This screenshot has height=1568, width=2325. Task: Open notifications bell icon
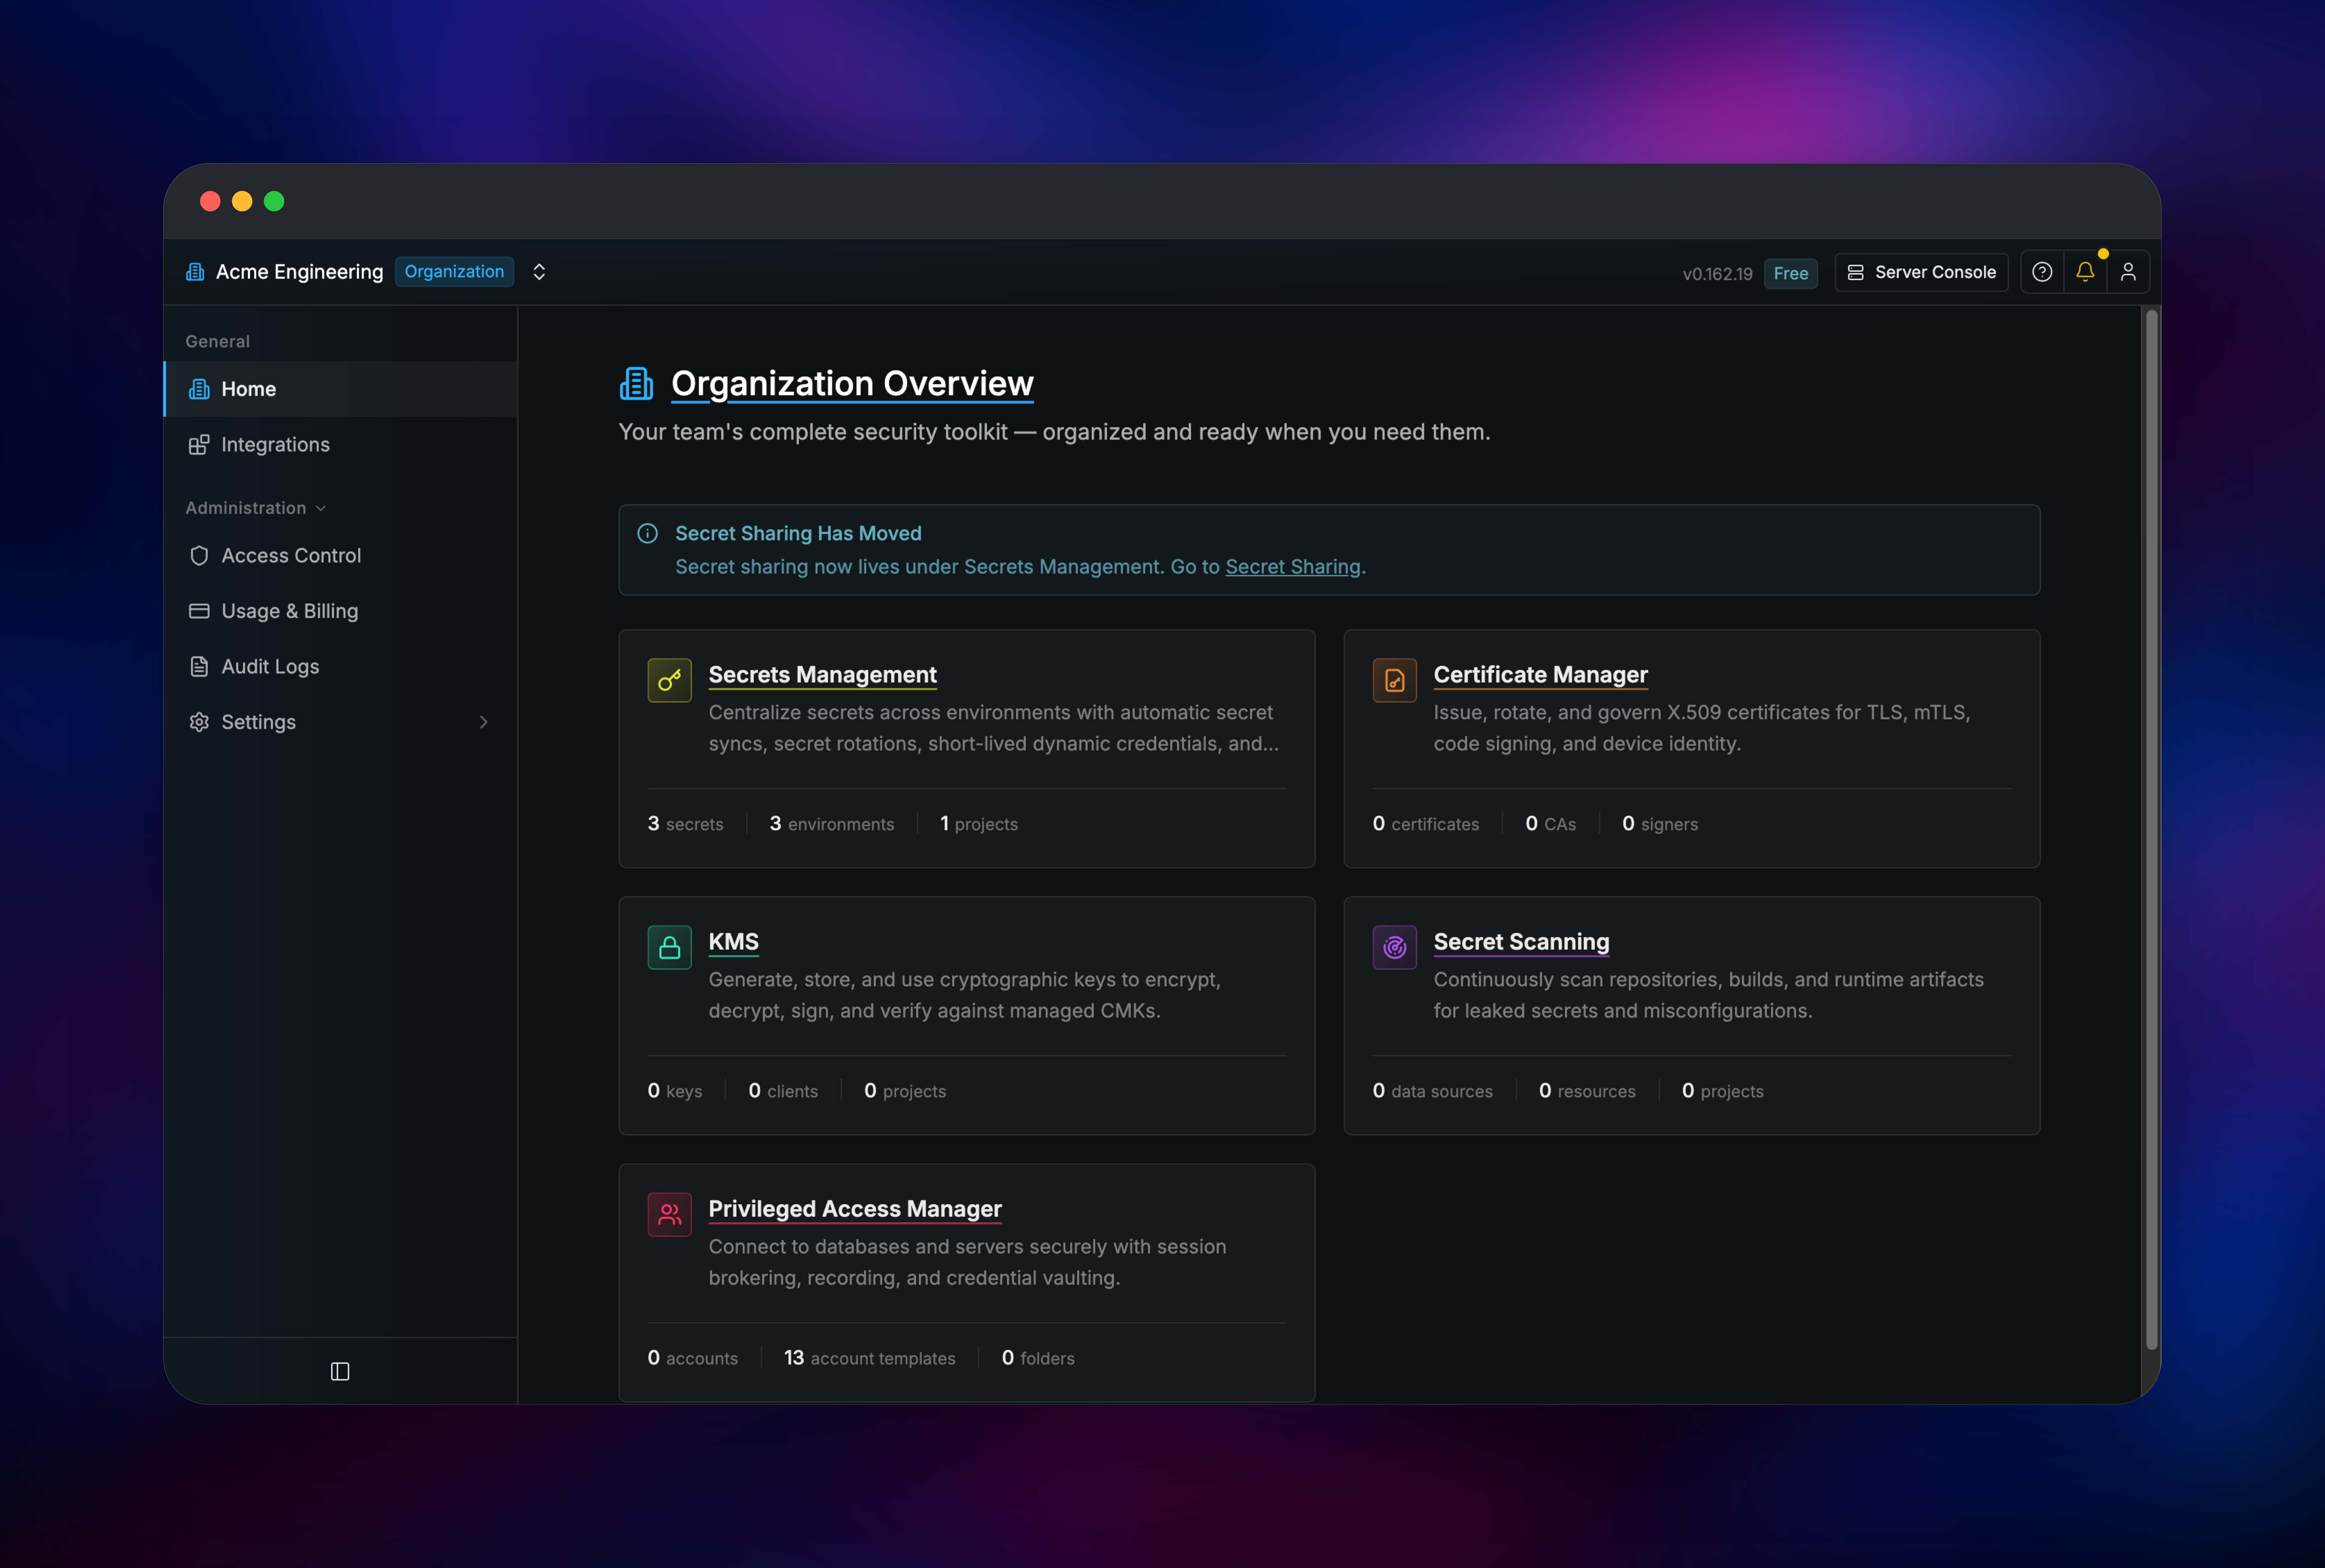tap(2085, 272)
